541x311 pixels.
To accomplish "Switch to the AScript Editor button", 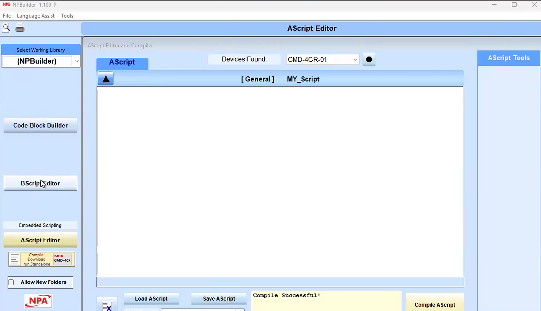I will point(40,240).
